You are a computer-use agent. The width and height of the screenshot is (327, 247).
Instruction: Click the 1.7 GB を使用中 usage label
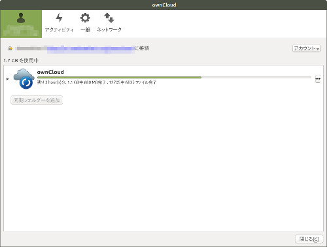[21, 60]
